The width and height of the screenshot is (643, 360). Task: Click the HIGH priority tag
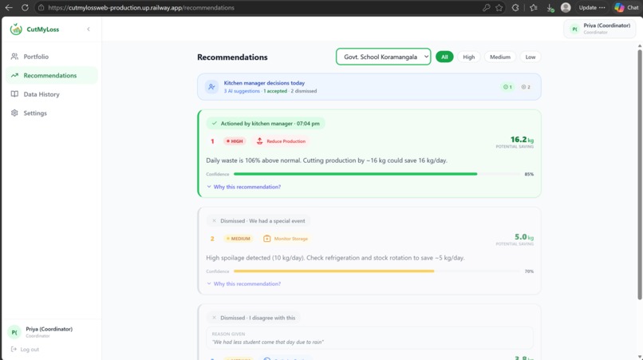tap(235, 141)
